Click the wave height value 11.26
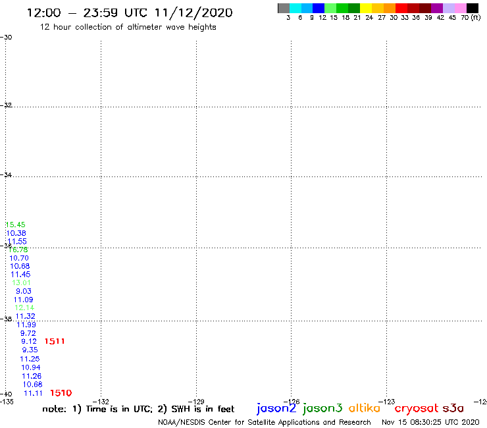 (32, 376)
